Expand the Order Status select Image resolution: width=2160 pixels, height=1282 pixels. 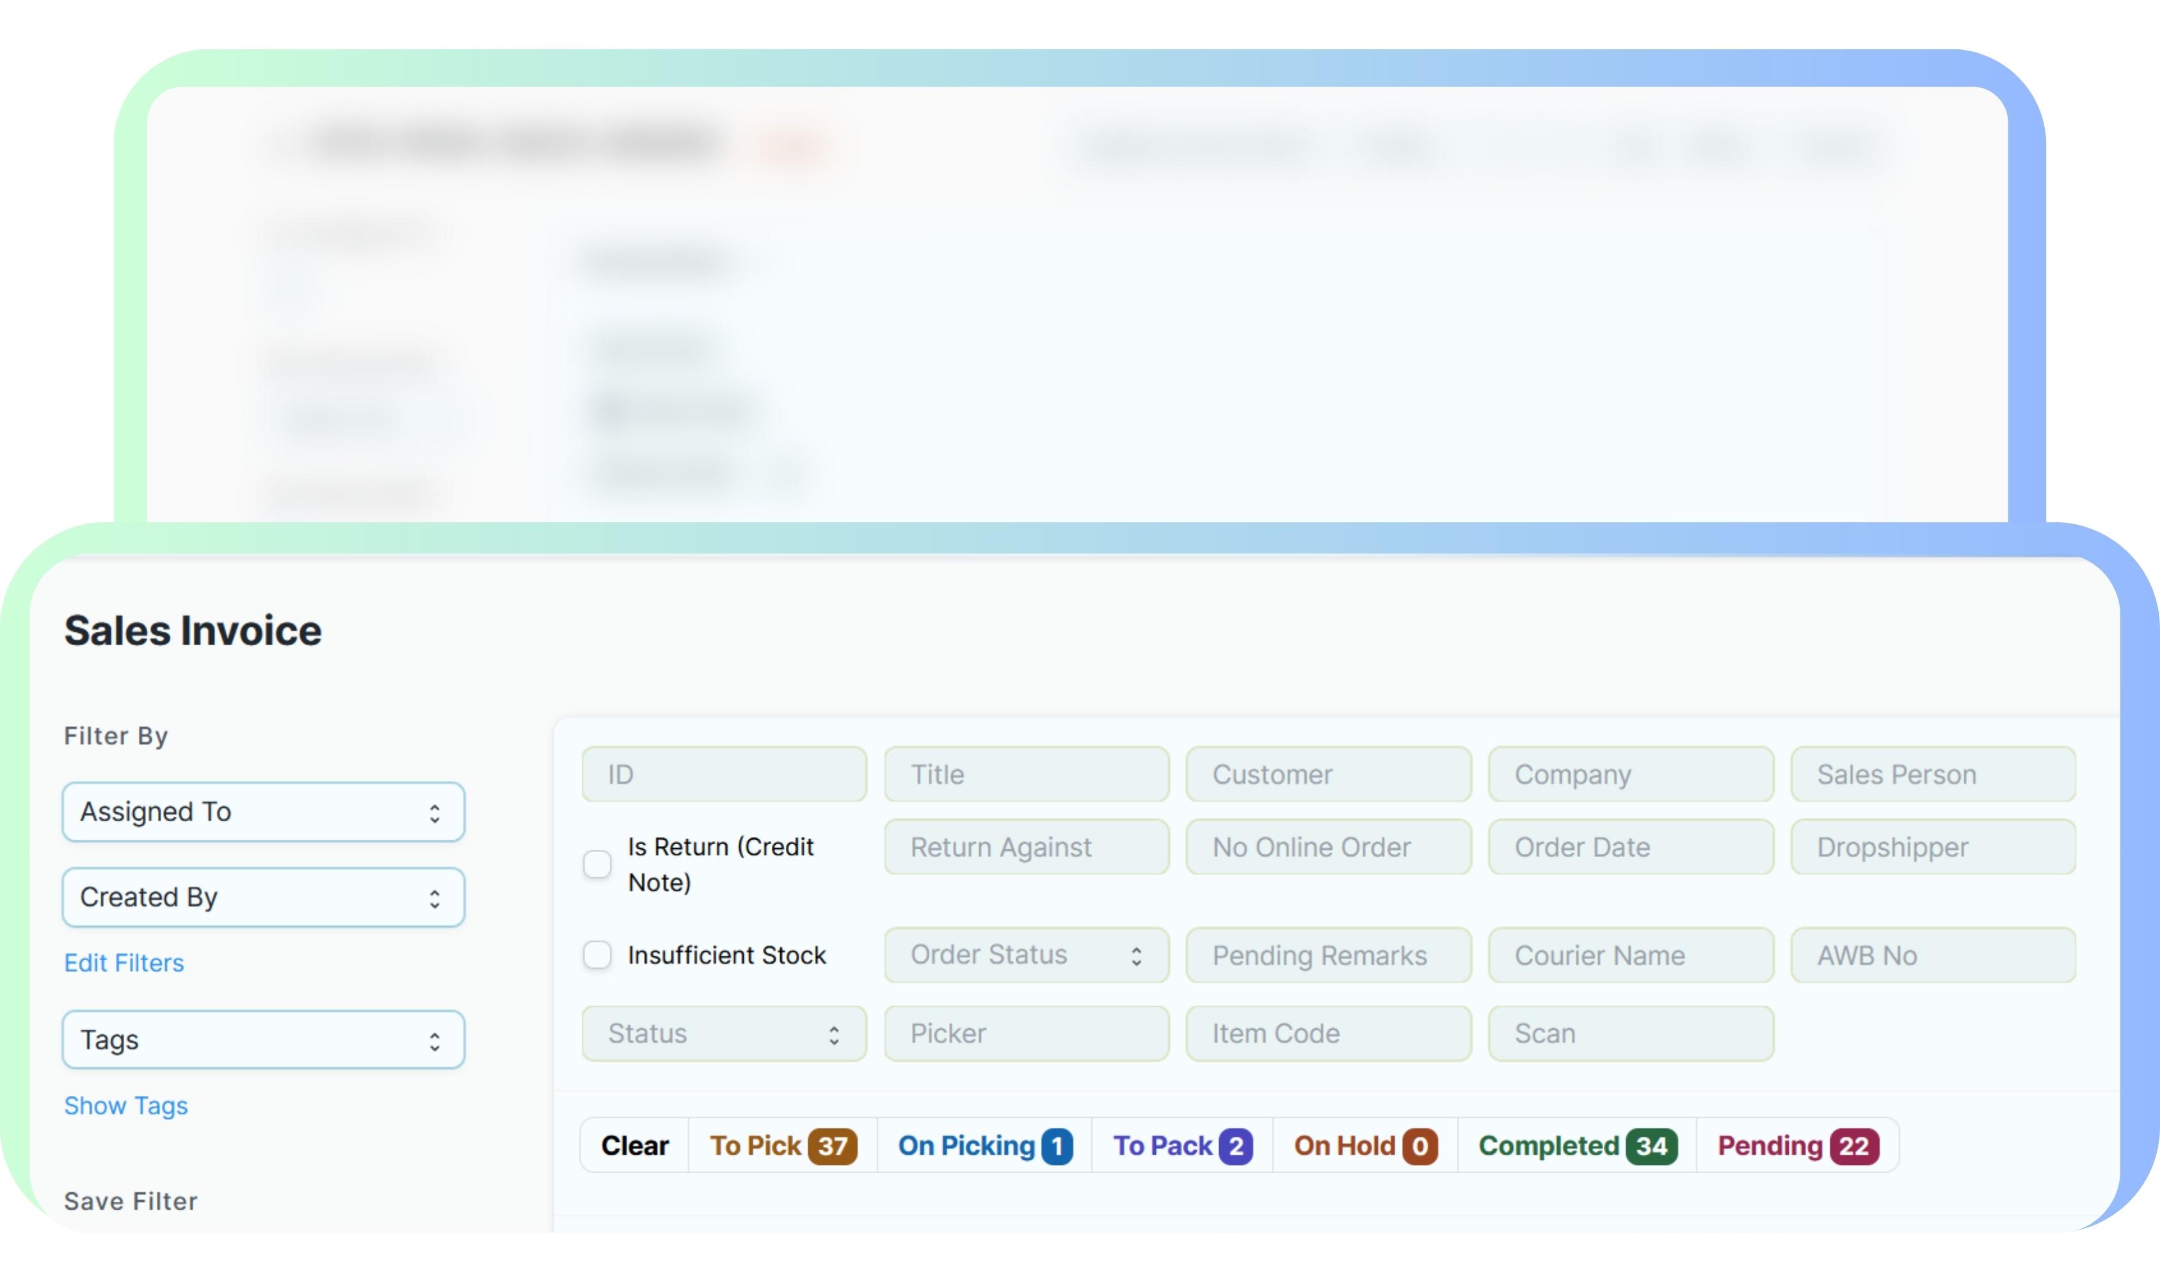[x=1026, y=954]
